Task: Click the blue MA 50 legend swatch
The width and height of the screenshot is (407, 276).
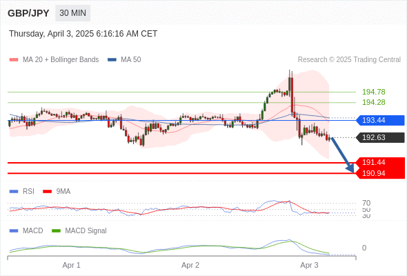Action: pyautogui.click(x=112, y=60)
